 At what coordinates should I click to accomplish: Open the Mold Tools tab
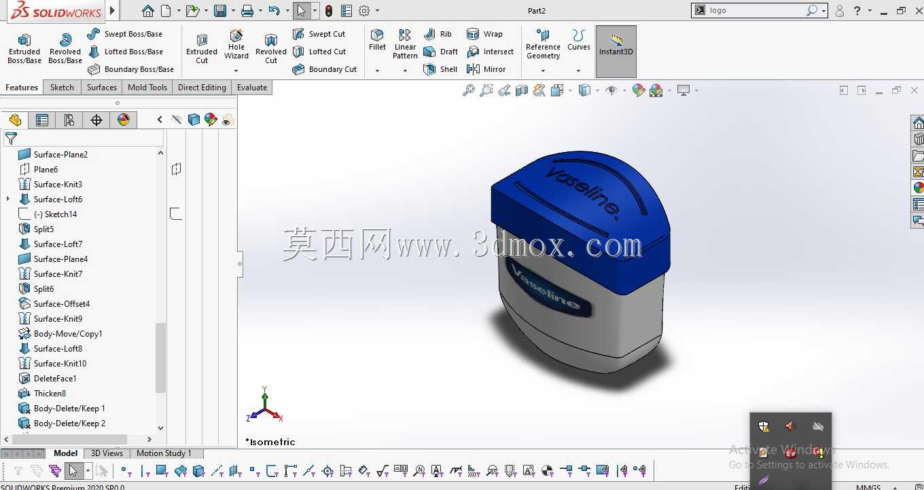147,88
